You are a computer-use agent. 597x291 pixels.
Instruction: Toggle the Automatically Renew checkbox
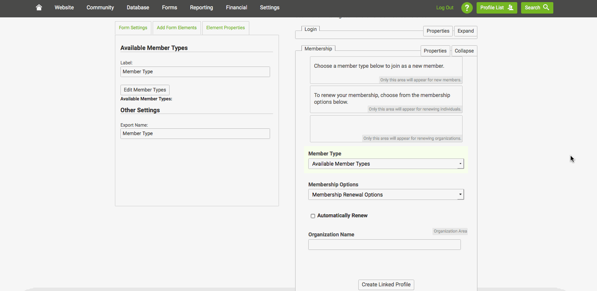pos(313,216)
